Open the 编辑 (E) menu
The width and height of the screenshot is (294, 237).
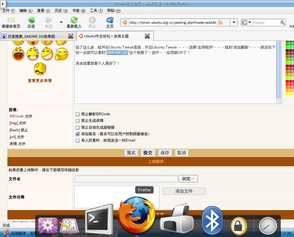click(26, 11)
